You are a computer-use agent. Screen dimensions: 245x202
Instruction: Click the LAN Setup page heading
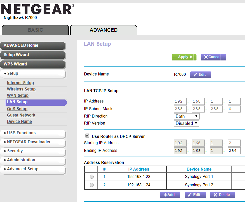coord(97,44)
